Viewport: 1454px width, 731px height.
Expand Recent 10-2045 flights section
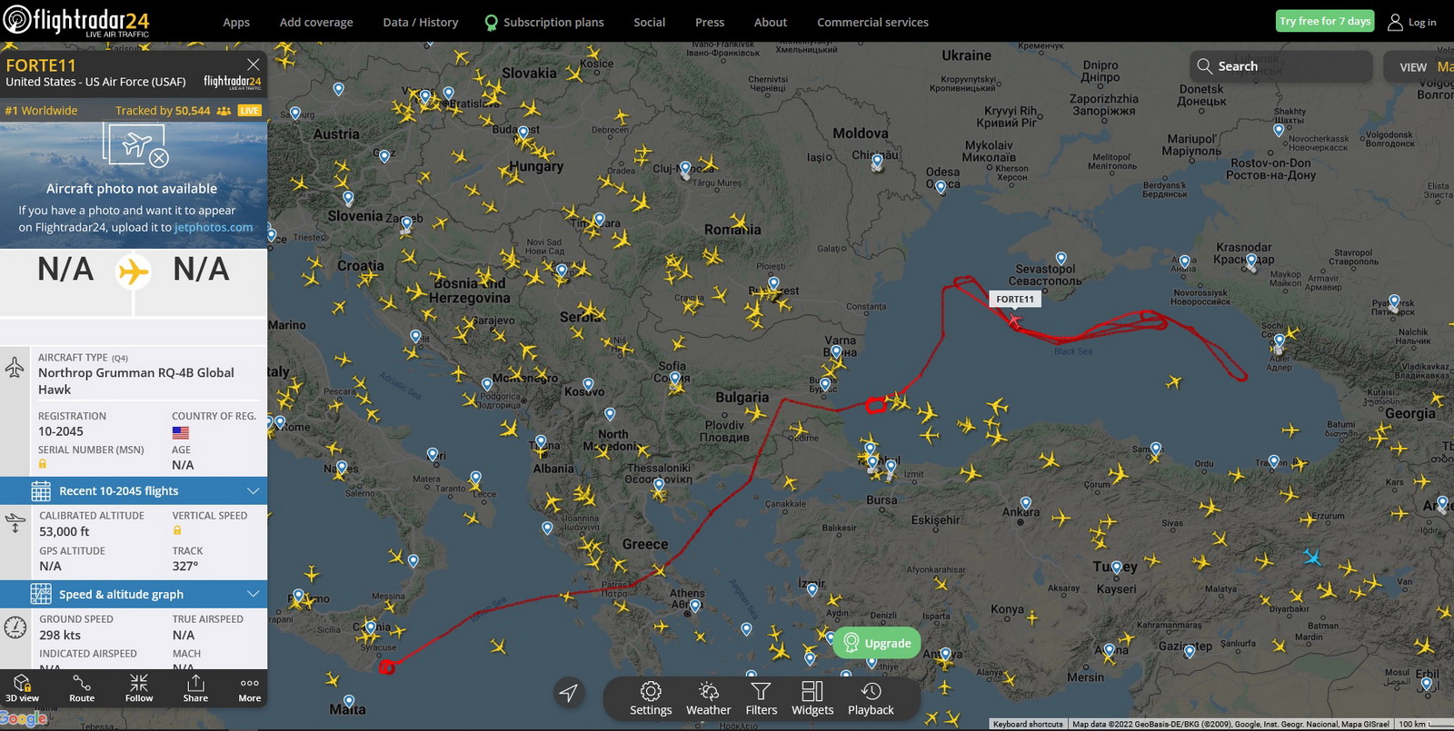pyautogui.click(x=134, y=491)
